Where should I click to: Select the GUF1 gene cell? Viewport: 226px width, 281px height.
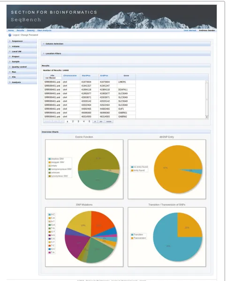(126, 109)
